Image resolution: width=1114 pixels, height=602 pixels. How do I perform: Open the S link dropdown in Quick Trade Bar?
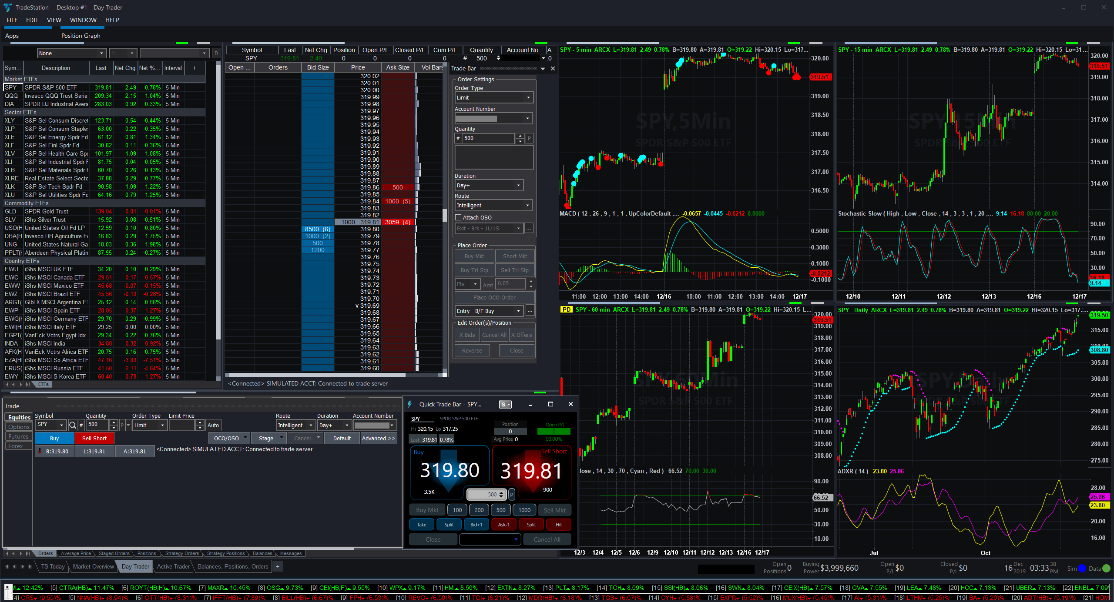tap(505, 404)
